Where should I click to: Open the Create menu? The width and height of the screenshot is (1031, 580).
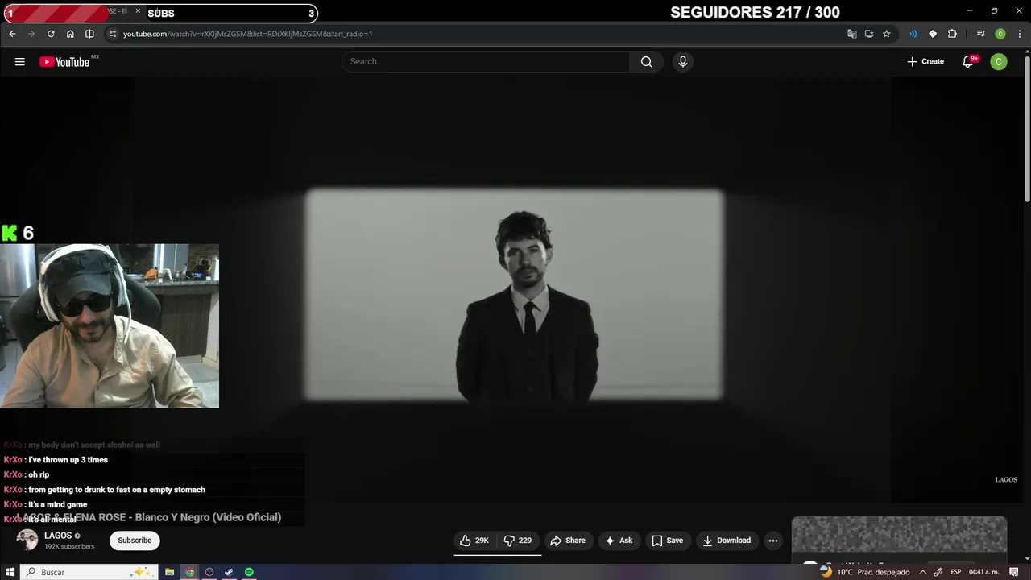(925, 61)
